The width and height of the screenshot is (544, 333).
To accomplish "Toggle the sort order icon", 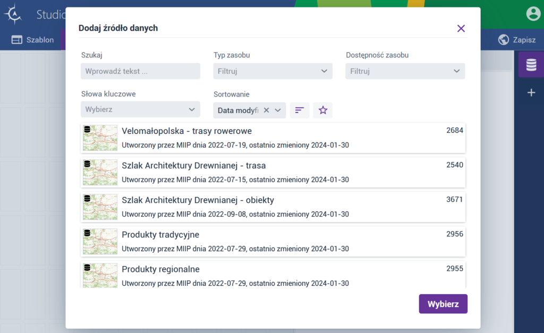I will (300, 110).
